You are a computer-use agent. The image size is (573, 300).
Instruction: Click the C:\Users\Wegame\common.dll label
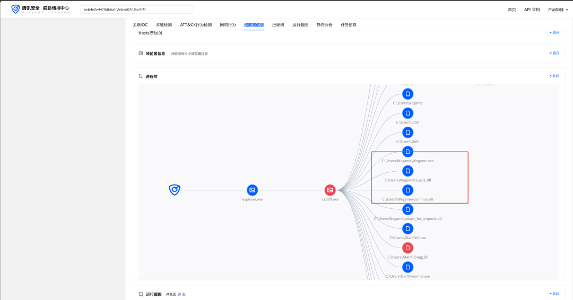click(x=408, y=200)
